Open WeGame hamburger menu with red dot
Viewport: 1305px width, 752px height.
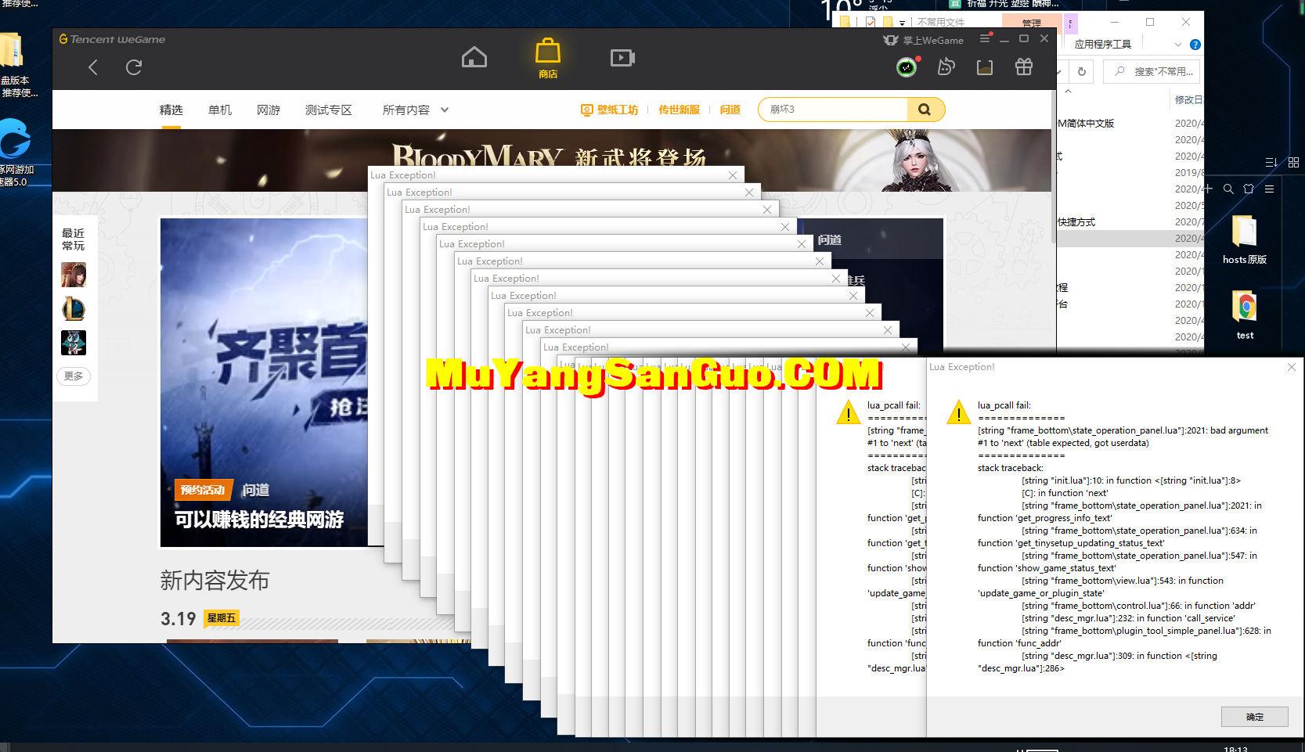pos(986,38)
